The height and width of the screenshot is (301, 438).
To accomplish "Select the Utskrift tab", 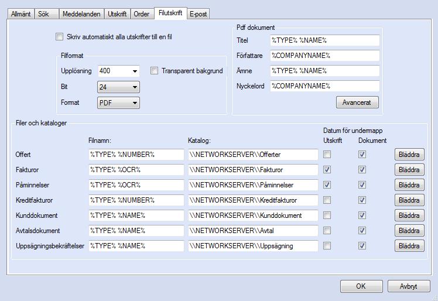I will [117, 14].
